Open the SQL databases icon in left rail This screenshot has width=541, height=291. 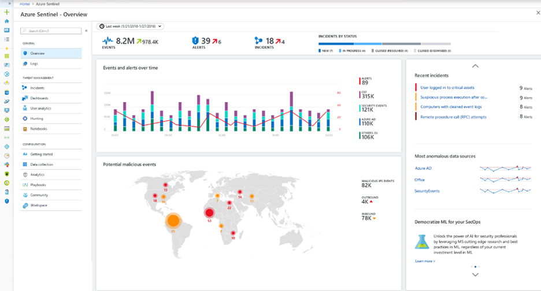pos(6,92)
